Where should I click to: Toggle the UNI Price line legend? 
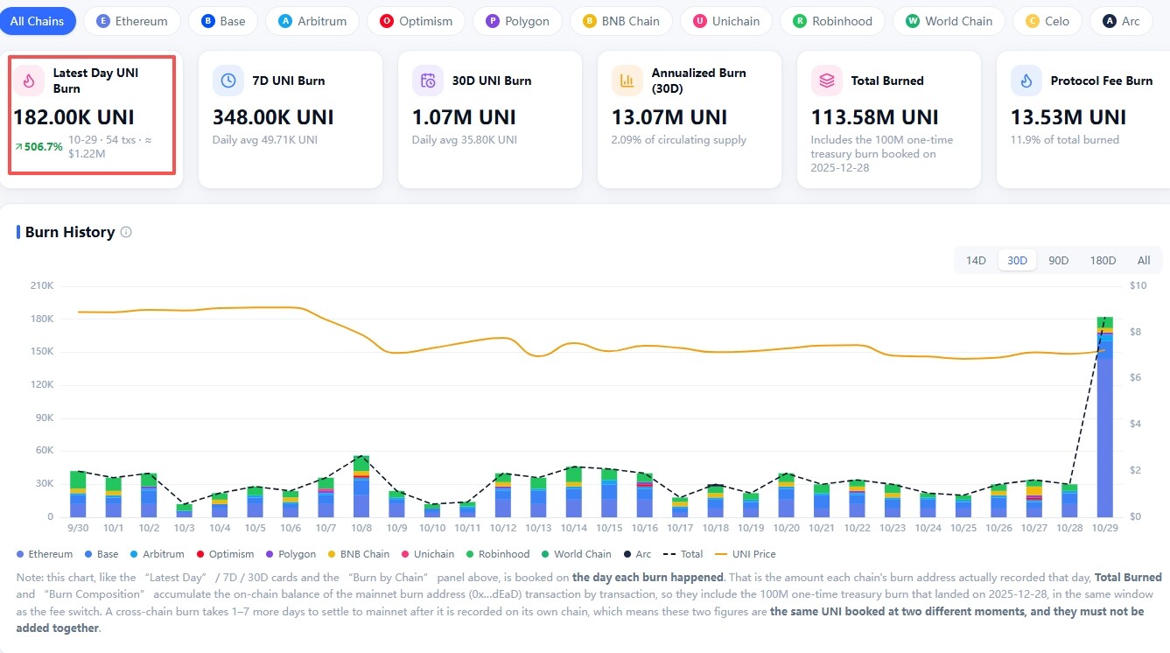pyautogui.click(x=745, y=554)
